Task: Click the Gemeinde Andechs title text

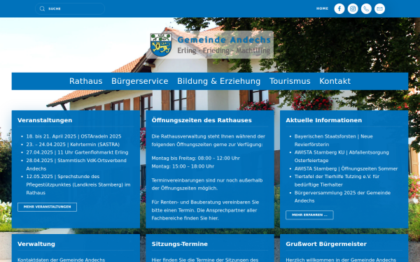Action: point(224,40)
